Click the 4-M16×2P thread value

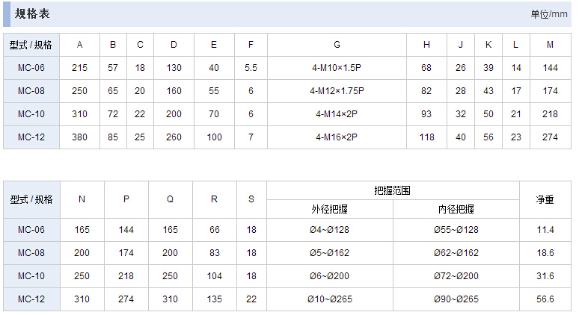point(337,137)
